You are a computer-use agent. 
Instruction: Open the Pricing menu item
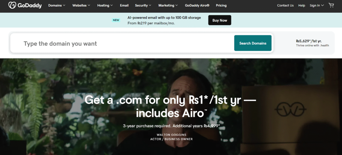(221, 5)
